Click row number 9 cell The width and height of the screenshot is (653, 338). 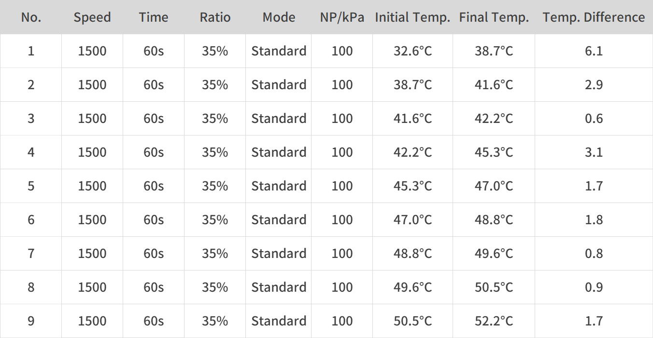point(31,321)
